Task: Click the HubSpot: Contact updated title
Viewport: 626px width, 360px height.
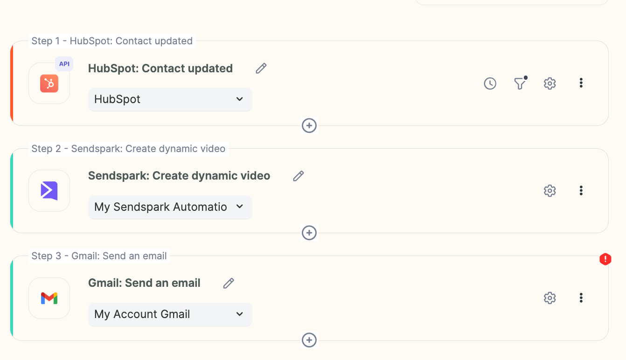Action: click(x=160, y=69)
